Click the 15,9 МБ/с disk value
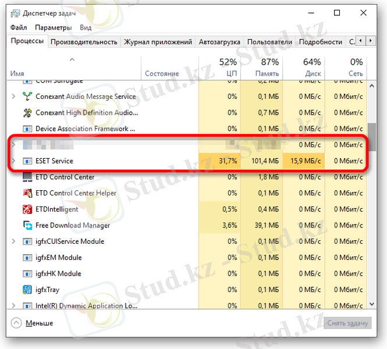 pyautogui.click(x=306, y=161)
